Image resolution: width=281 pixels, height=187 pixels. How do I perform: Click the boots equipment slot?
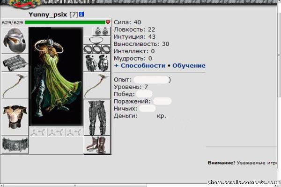pyautogui.click(x=97, y=145)
